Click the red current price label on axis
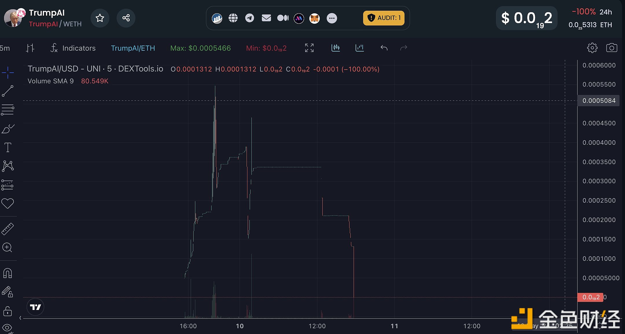The width and height of the screenshot is (625, 334). pos(590,297)
